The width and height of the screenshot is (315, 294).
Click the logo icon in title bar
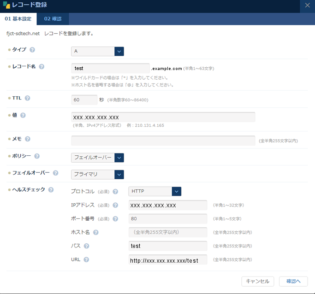pos(6,5)
